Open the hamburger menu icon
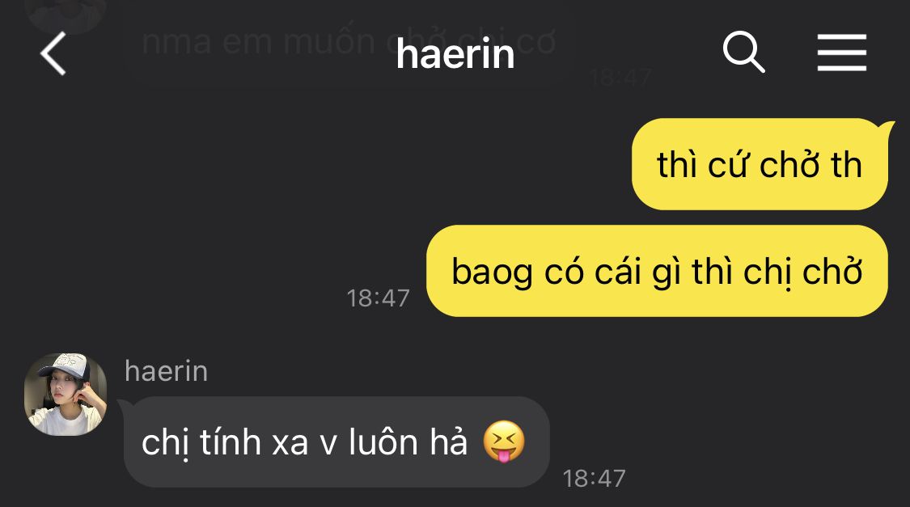 pos(841,53)
